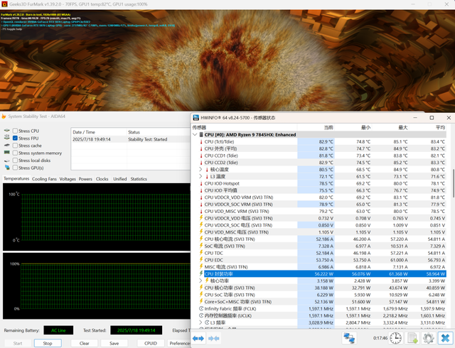This screenshot has width=455, height=348.
Task: Click the CPU chip icon next to AMD Ryzen 9 7845HX
Action: pyautogui.click(x=200, y=134)
